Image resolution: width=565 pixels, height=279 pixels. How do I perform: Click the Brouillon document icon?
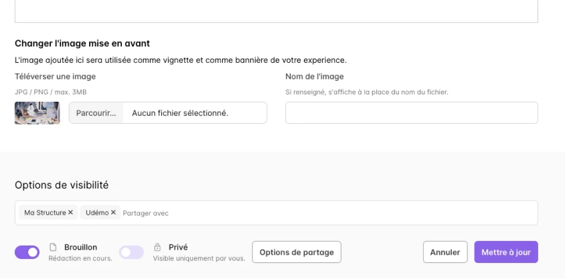pos(54,247)
